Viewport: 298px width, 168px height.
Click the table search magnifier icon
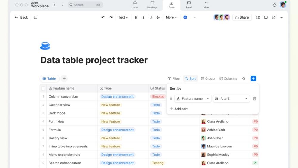pyautogui.click(x=244, y=79)
